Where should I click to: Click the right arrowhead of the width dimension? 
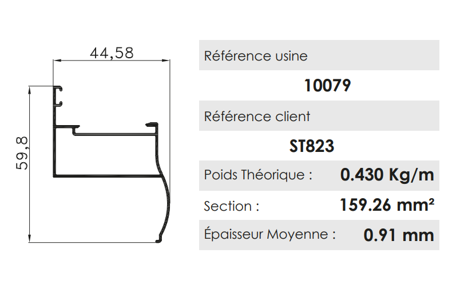167,61
